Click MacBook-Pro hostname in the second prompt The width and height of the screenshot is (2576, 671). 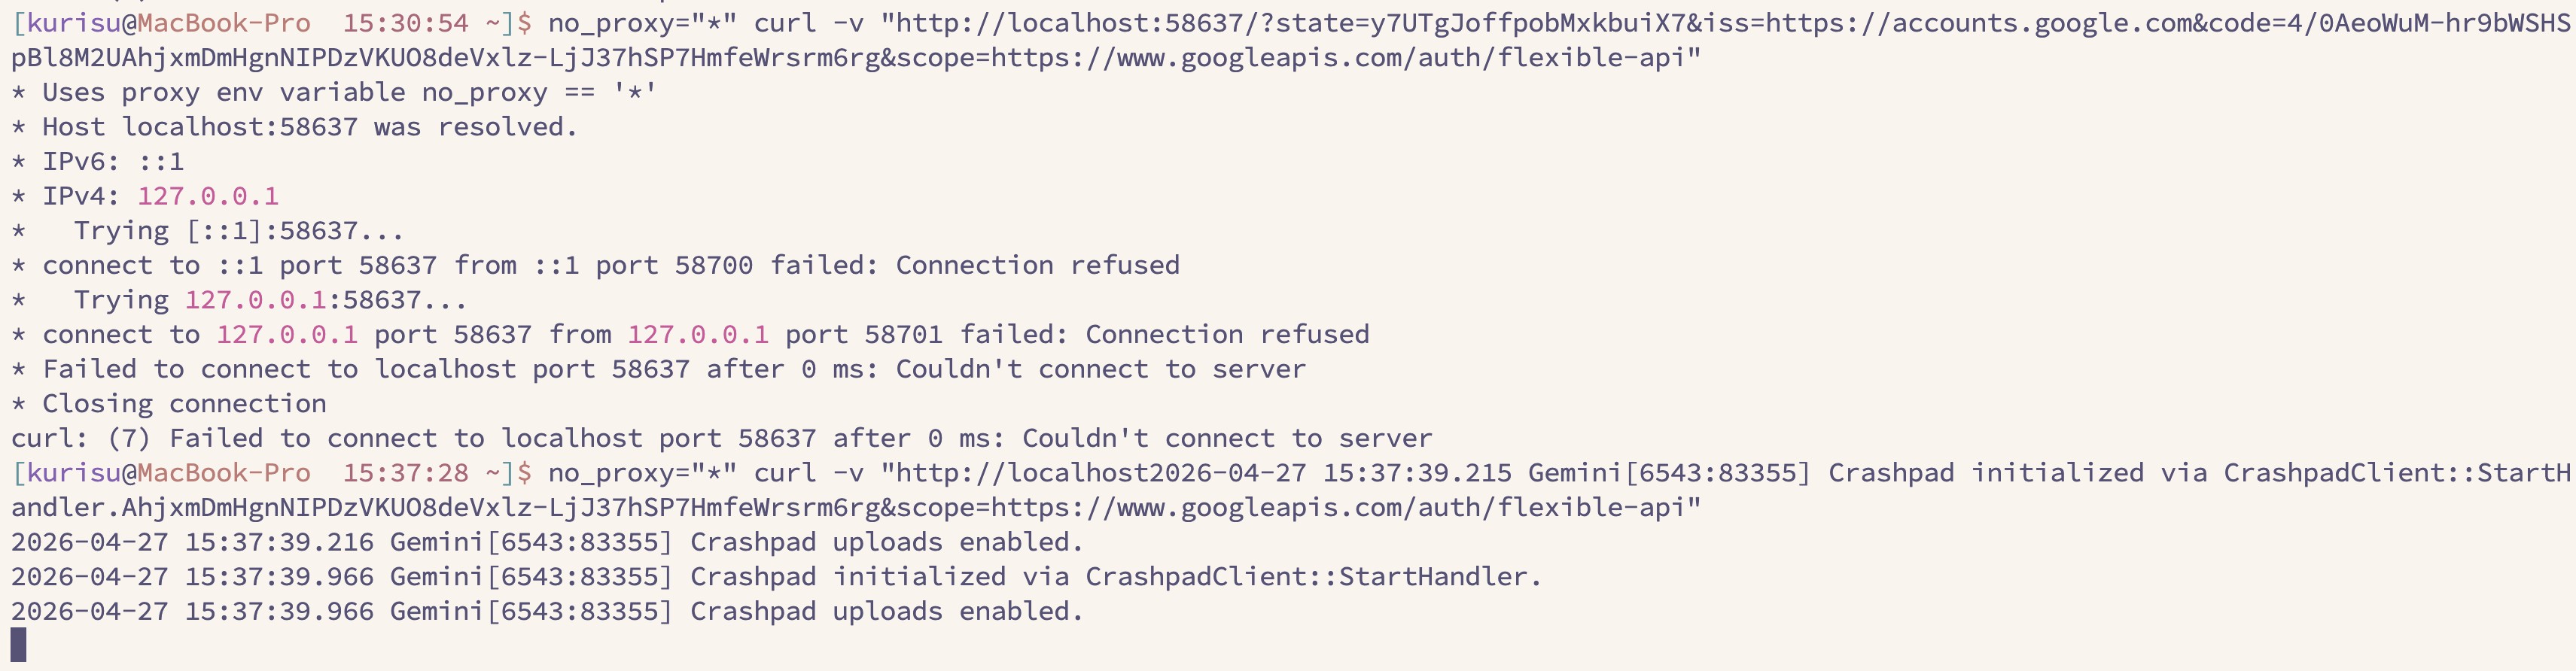tap(223, 472)
